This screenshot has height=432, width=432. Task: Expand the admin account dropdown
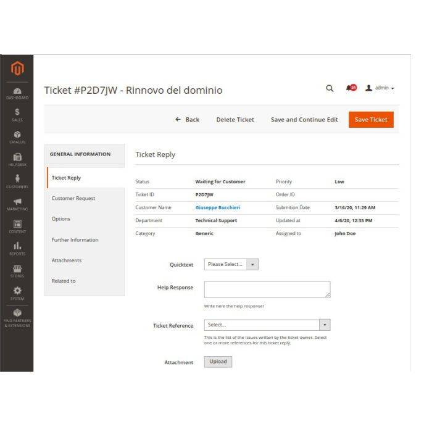point(380,88)
